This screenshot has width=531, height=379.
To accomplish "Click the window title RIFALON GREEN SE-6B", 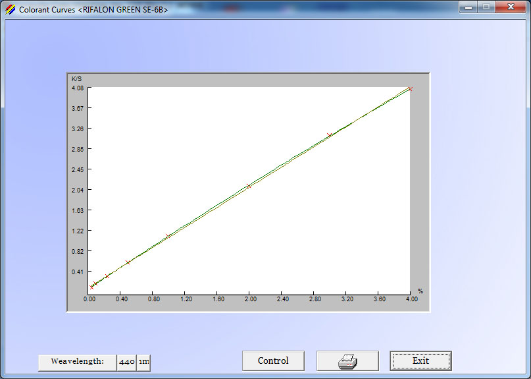I will [x=123, y=10].
